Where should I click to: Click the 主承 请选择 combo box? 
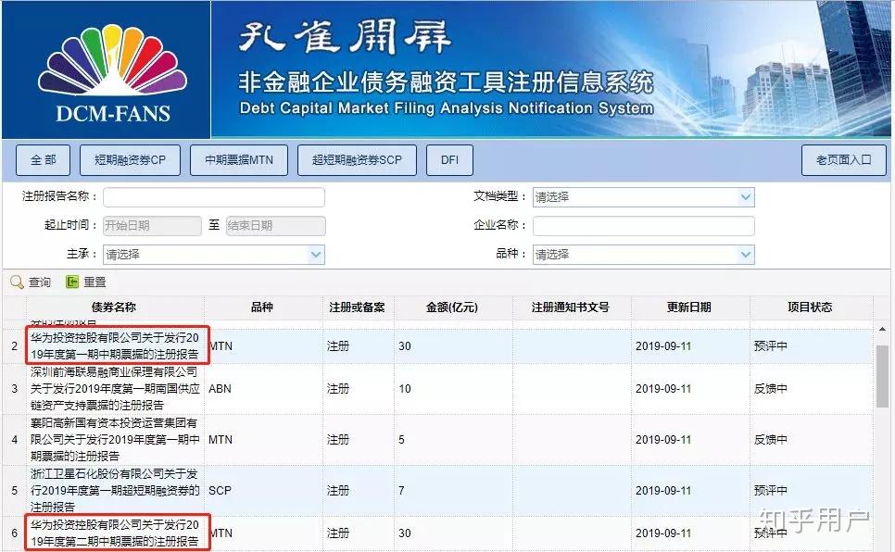pyautogui.click(x=213, y=255)
